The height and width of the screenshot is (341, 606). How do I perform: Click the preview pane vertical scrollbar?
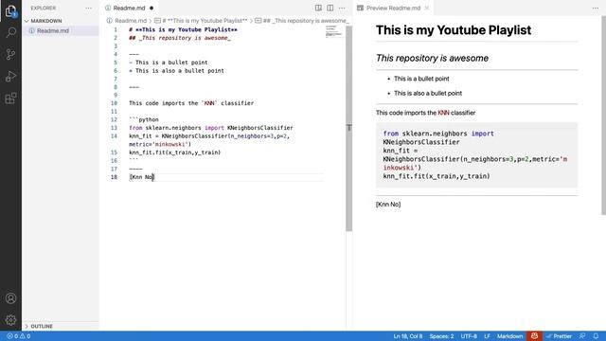tap(603, 116)
